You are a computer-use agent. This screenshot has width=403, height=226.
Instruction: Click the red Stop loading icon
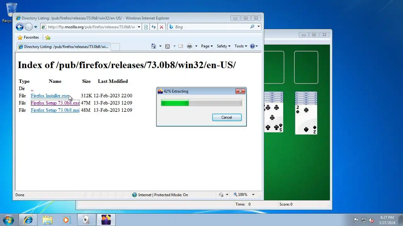tap(162, 27)
